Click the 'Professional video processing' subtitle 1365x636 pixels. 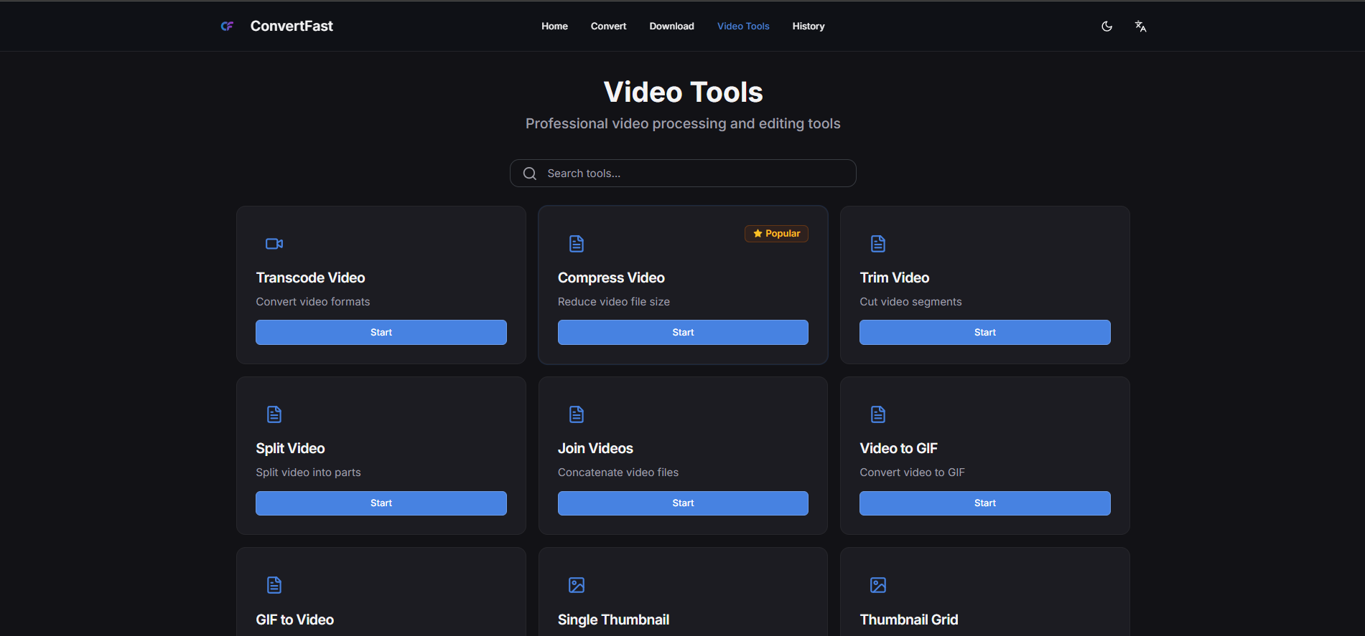pyautogui.click(x=683, y=124)
